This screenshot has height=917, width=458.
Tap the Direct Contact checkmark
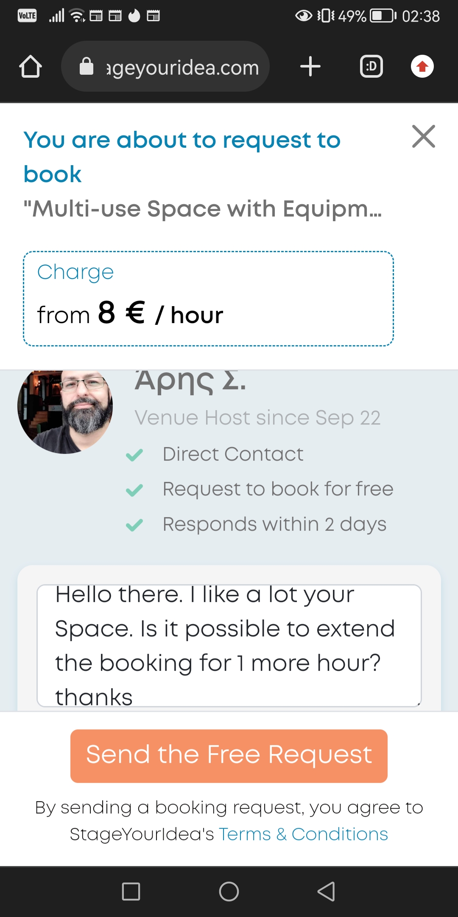click(134, 455)
